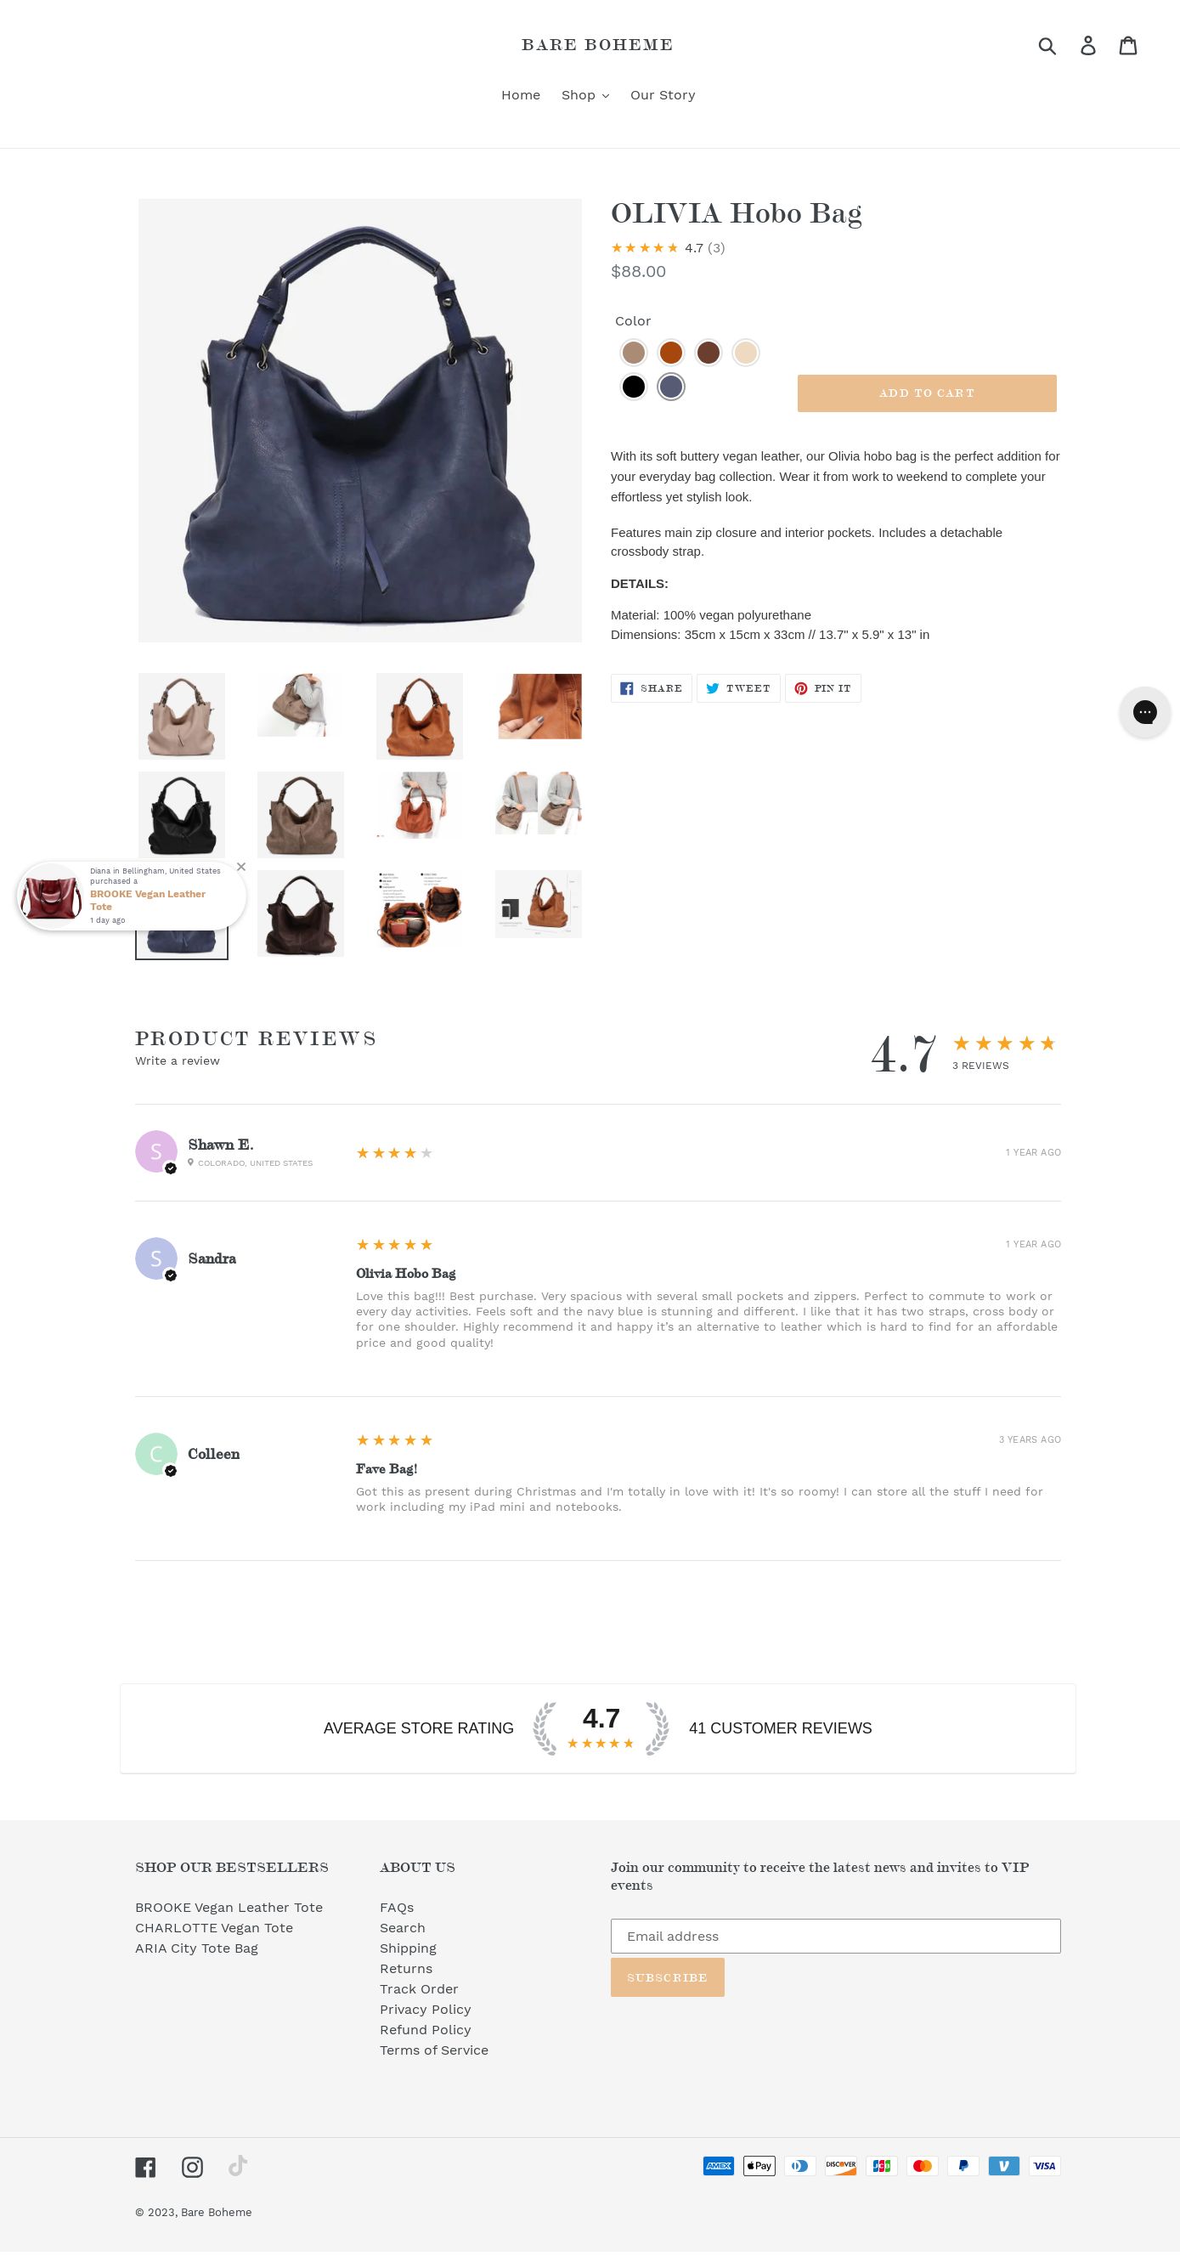
Task: Go to Our Story page
Action: pos(663,95)
